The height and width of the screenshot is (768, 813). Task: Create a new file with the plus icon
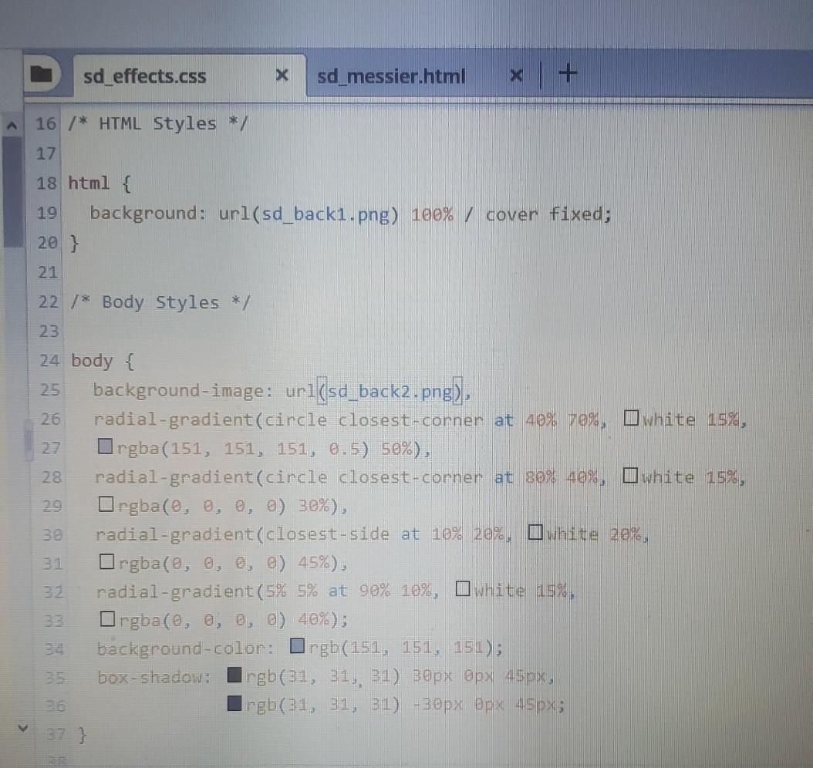(567, 73)
